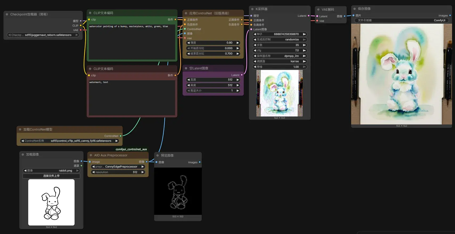This screenshot has width=455, height=234.
Task: Click VAE output port on Checkpoint加载器
Action: (81, 30)
